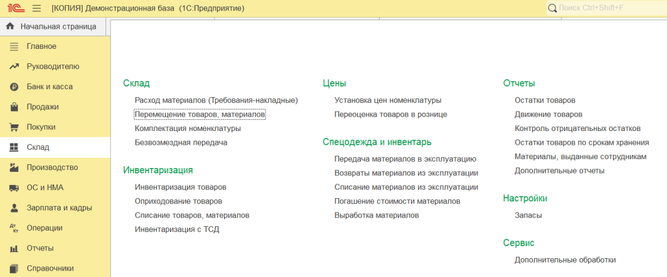
Task: Open Контроль отрицательных остатков report
Action: coord(578,128)
